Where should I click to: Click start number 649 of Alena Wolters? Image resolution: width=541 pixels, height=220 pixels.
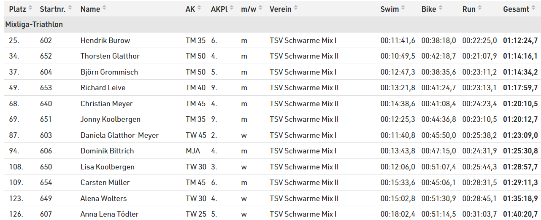click(46, 199)
